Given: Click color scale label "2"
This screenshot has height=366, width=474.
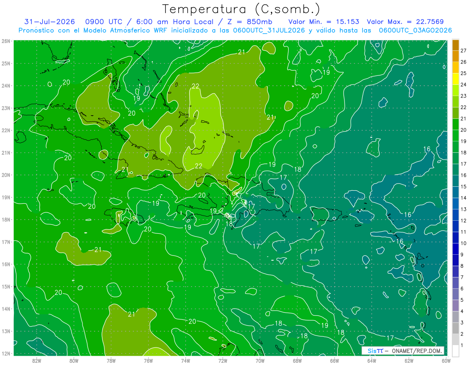Looking at the screenshot, I should 462,334.
